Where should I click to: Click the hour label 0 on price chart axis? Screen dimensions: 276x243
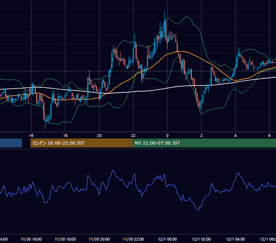pyautogui.click(x=167, y=136)
